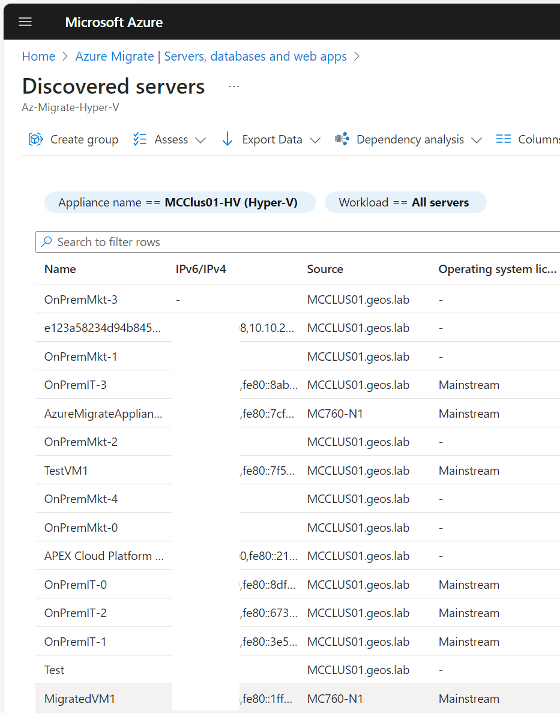Click the Assess checklist icon
The image size is (560, 713).
pos(139,139)
